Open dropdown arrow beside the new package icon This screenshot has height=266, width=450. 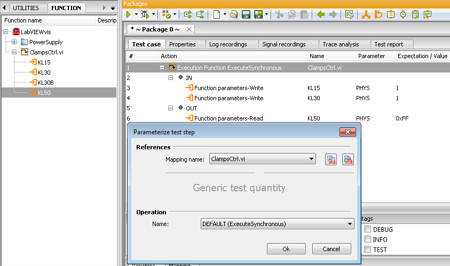tap(225, 14)
